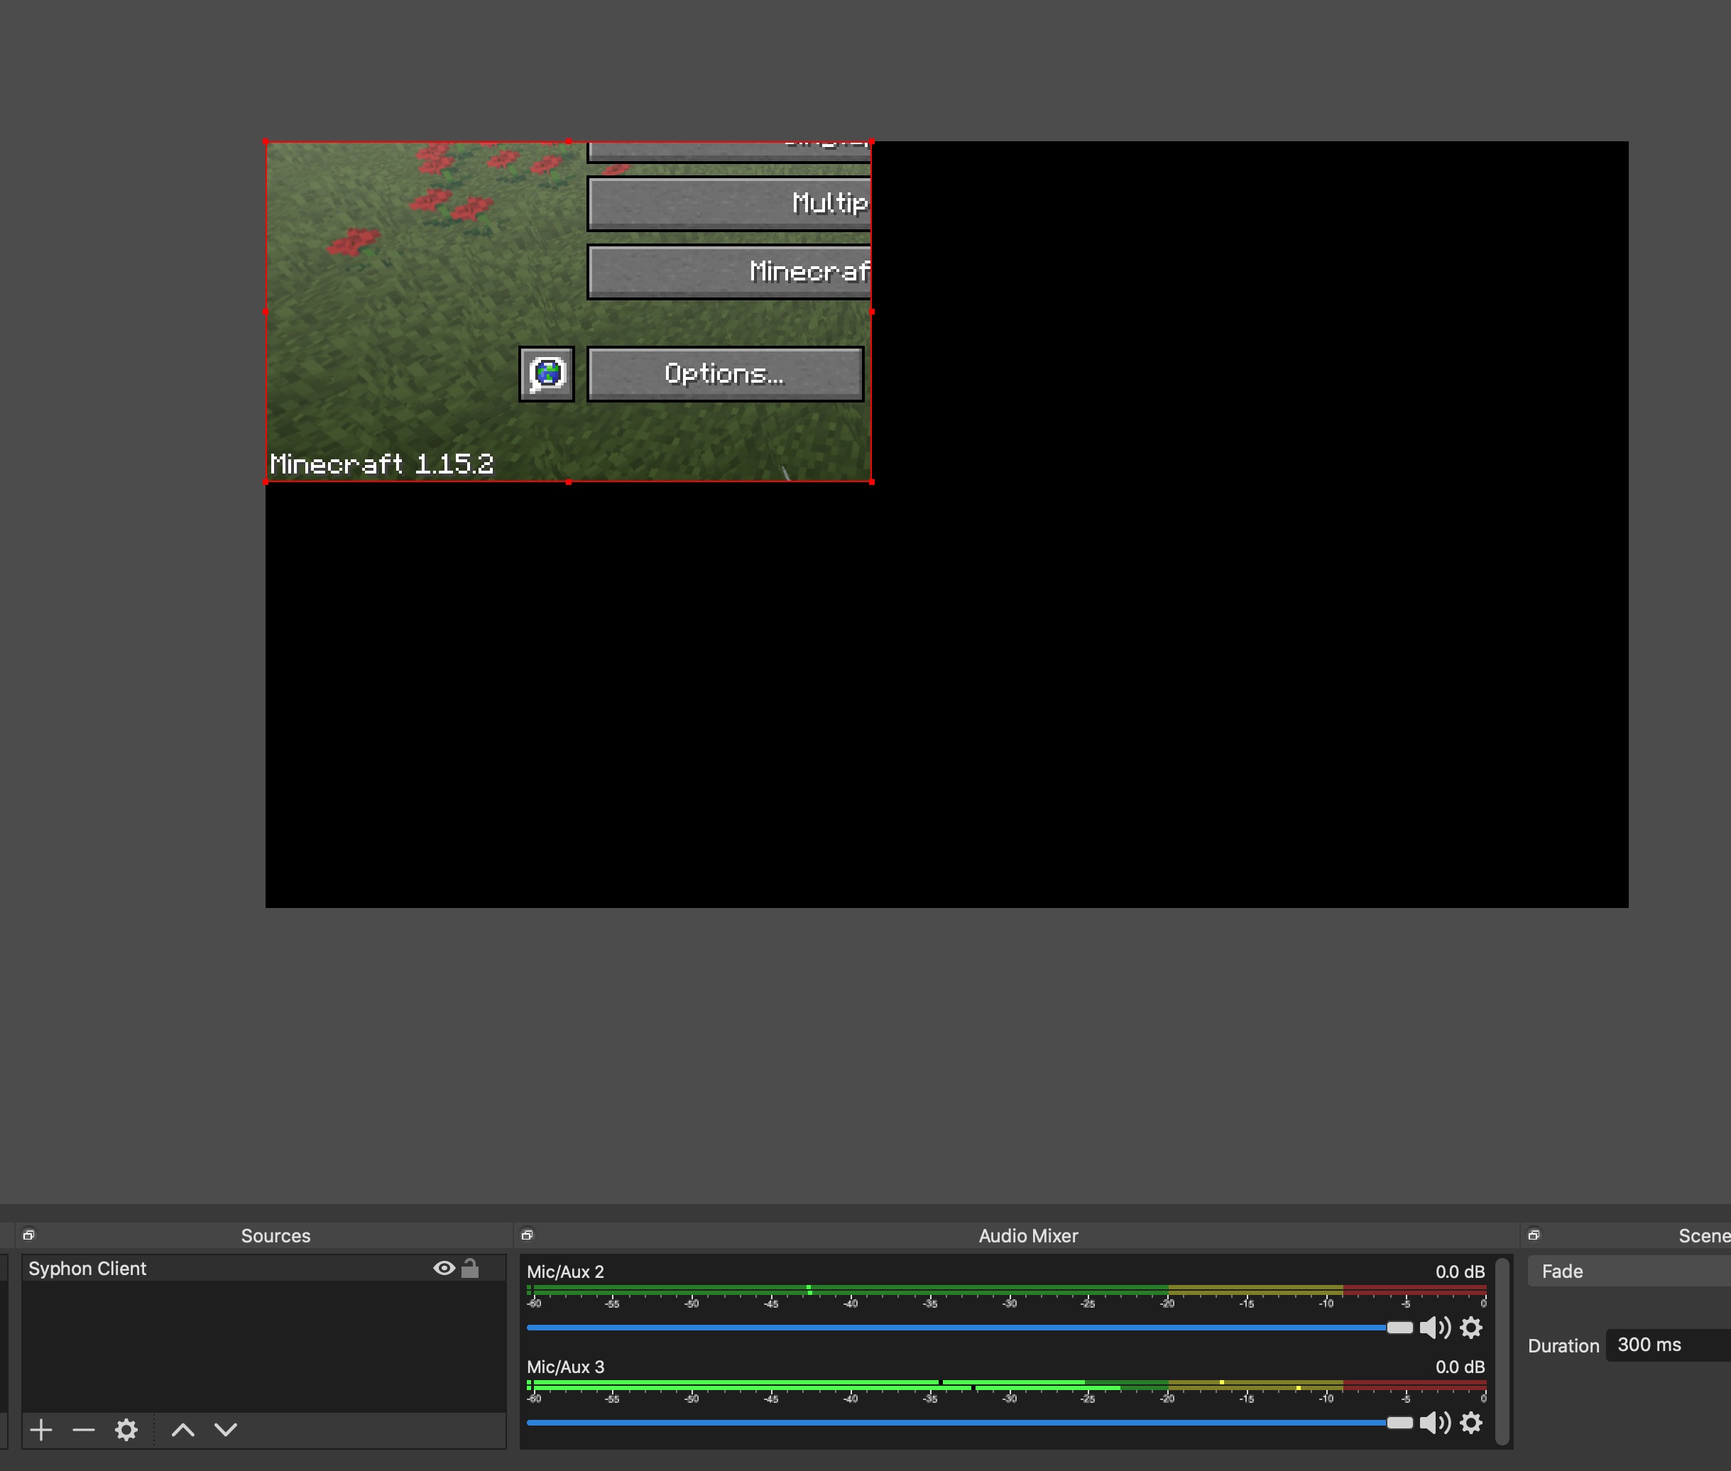Open the Fade transition dropdown
The width and height of the screenshot is (1731, 1471).
click(1629, 1272)
